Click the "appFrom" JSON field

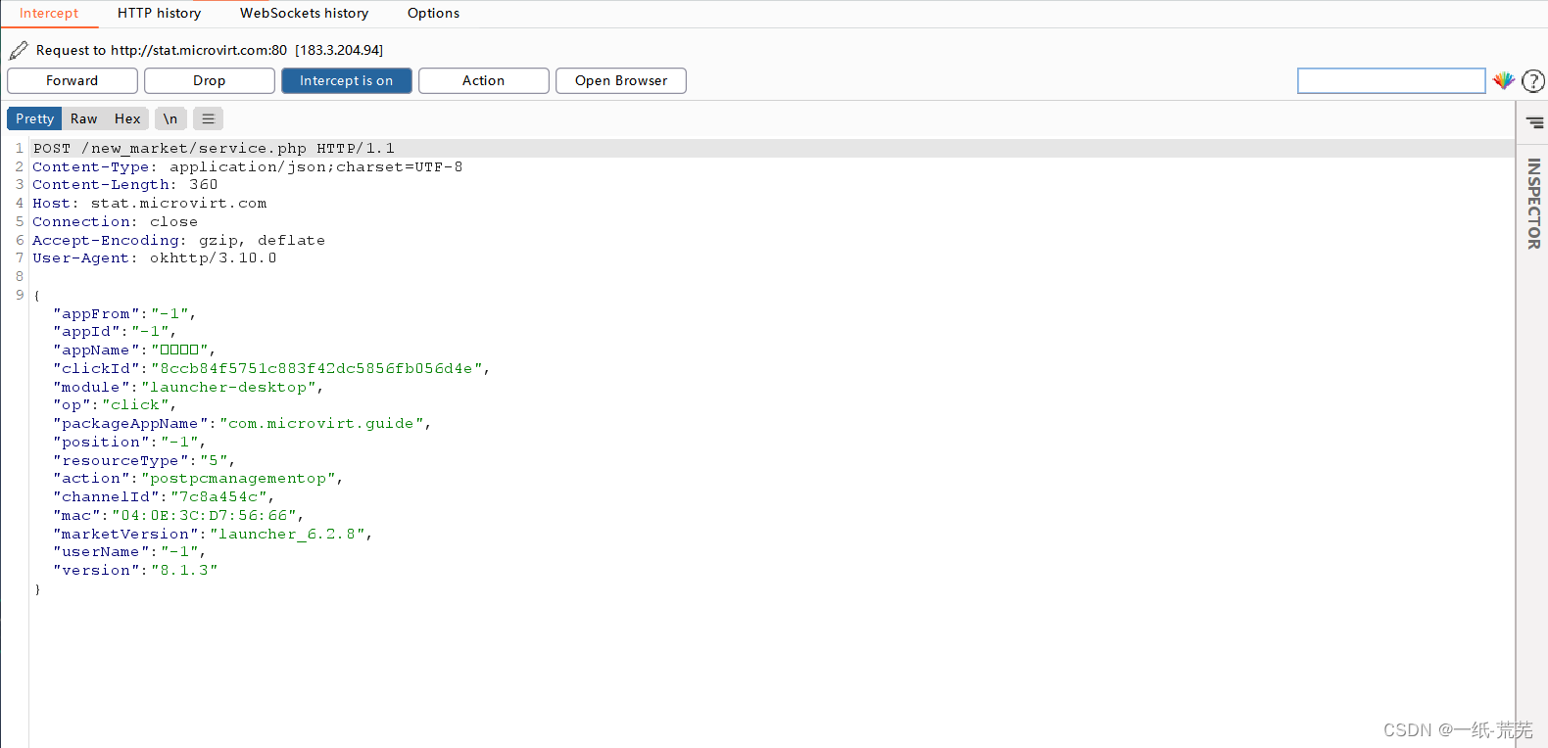[x=124, y=314]
